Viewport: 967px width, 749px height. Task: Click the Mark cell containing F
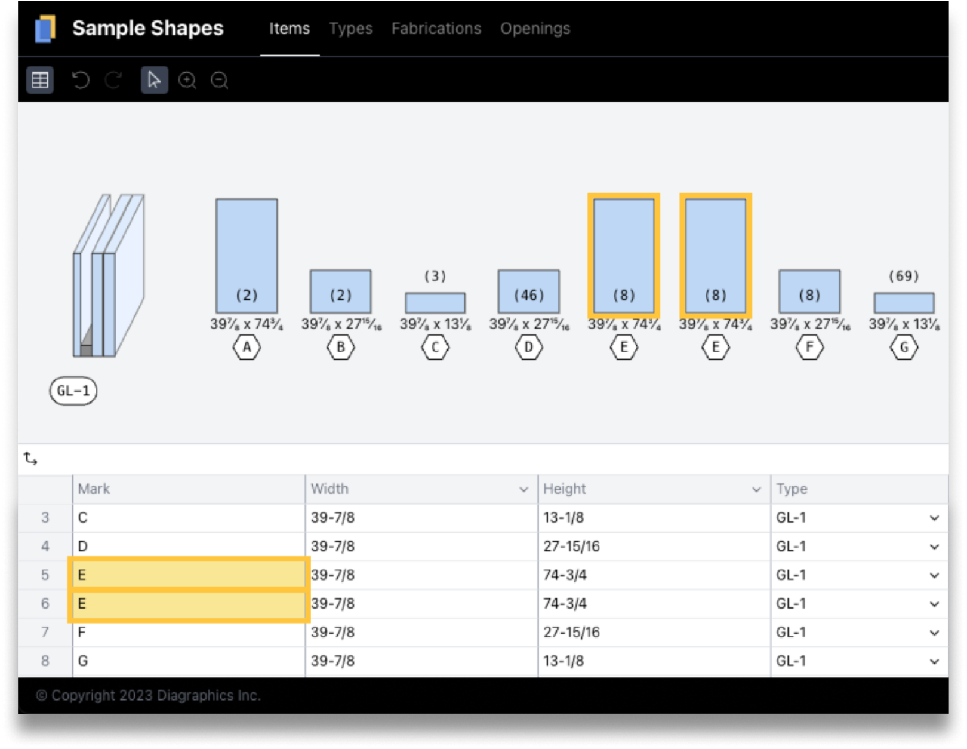point(188,632)
